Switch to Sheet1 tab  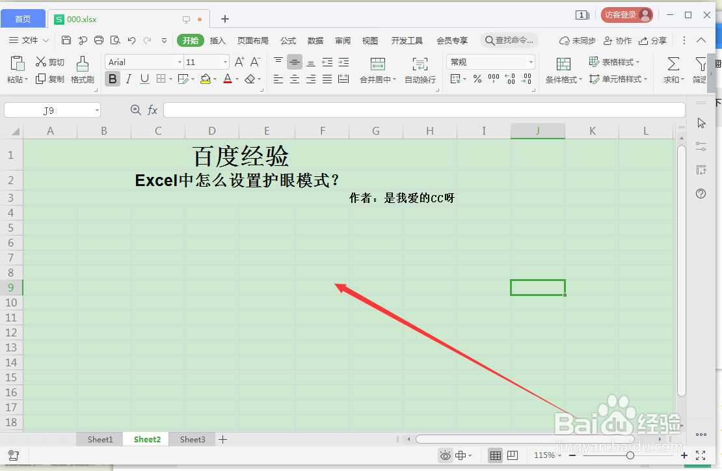(x=100, y=439)
